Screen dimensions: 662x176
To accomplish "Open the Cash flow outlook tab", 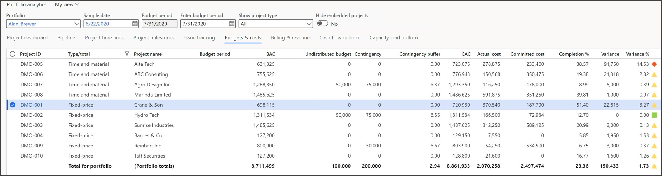I will pos(339,37).
